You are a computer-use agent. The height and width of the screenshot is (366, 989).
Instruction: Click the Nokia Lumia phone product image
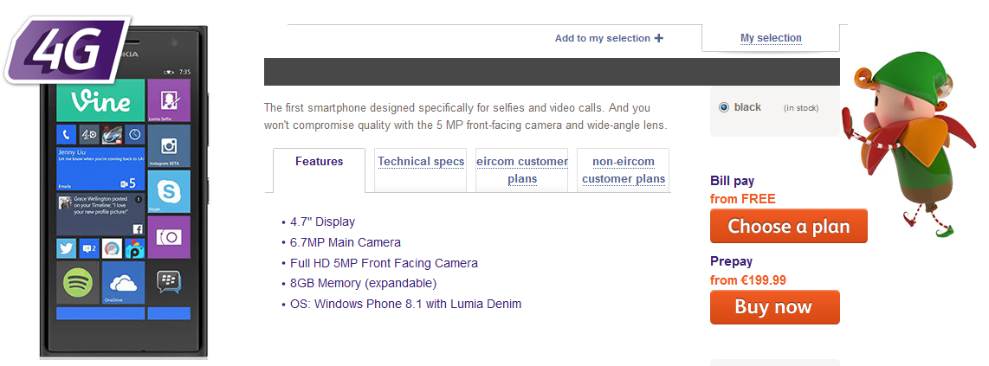[124, 192]
